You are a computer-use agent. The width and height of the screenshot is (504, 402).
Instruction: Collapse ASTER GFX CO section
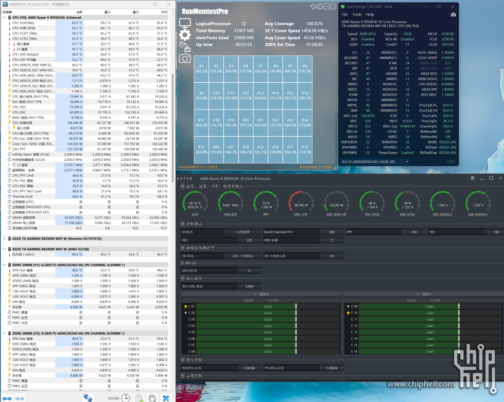click(183, 263)
